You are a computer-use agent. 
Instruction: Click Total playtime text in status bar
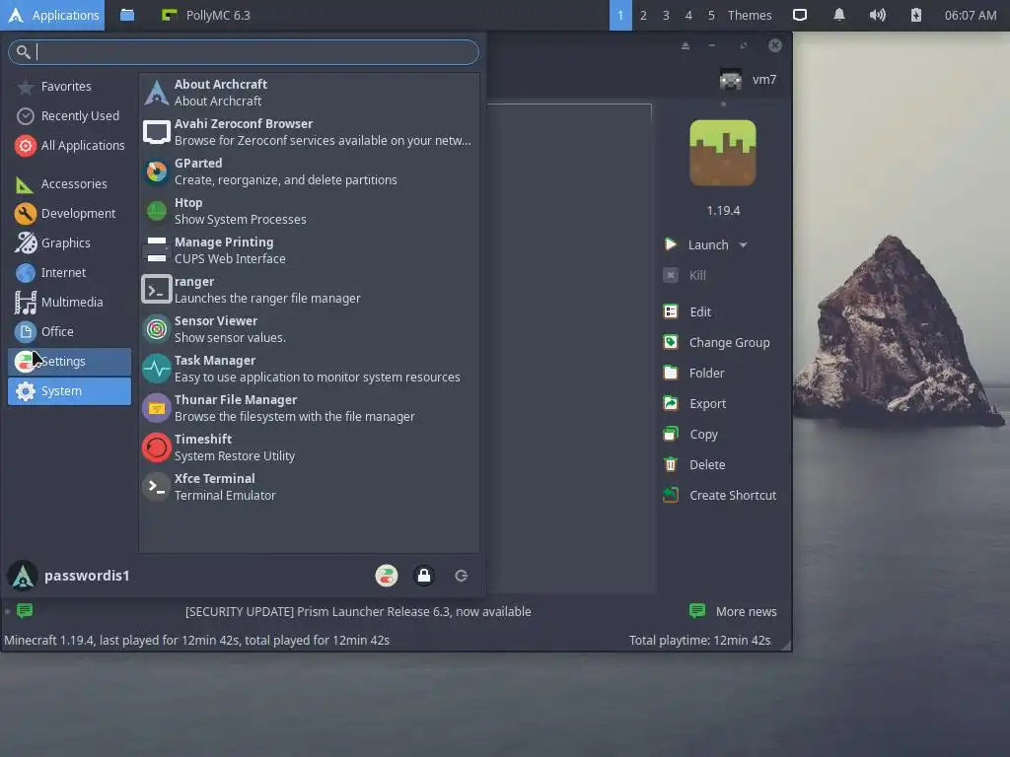pyautogui.click(x=699, y=641)
